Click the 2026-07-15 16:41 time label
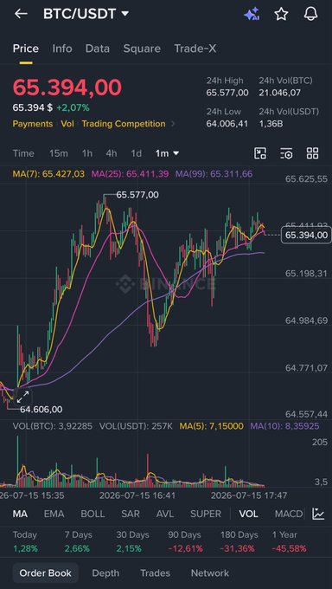 pyautogui.click(x=137, y=495)
